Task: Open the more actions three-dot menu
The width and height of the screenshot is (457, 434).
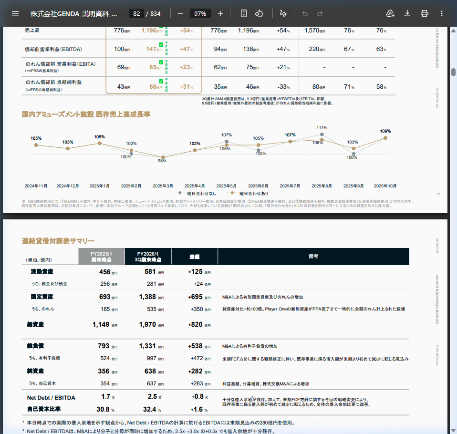Action: point(441,13)
